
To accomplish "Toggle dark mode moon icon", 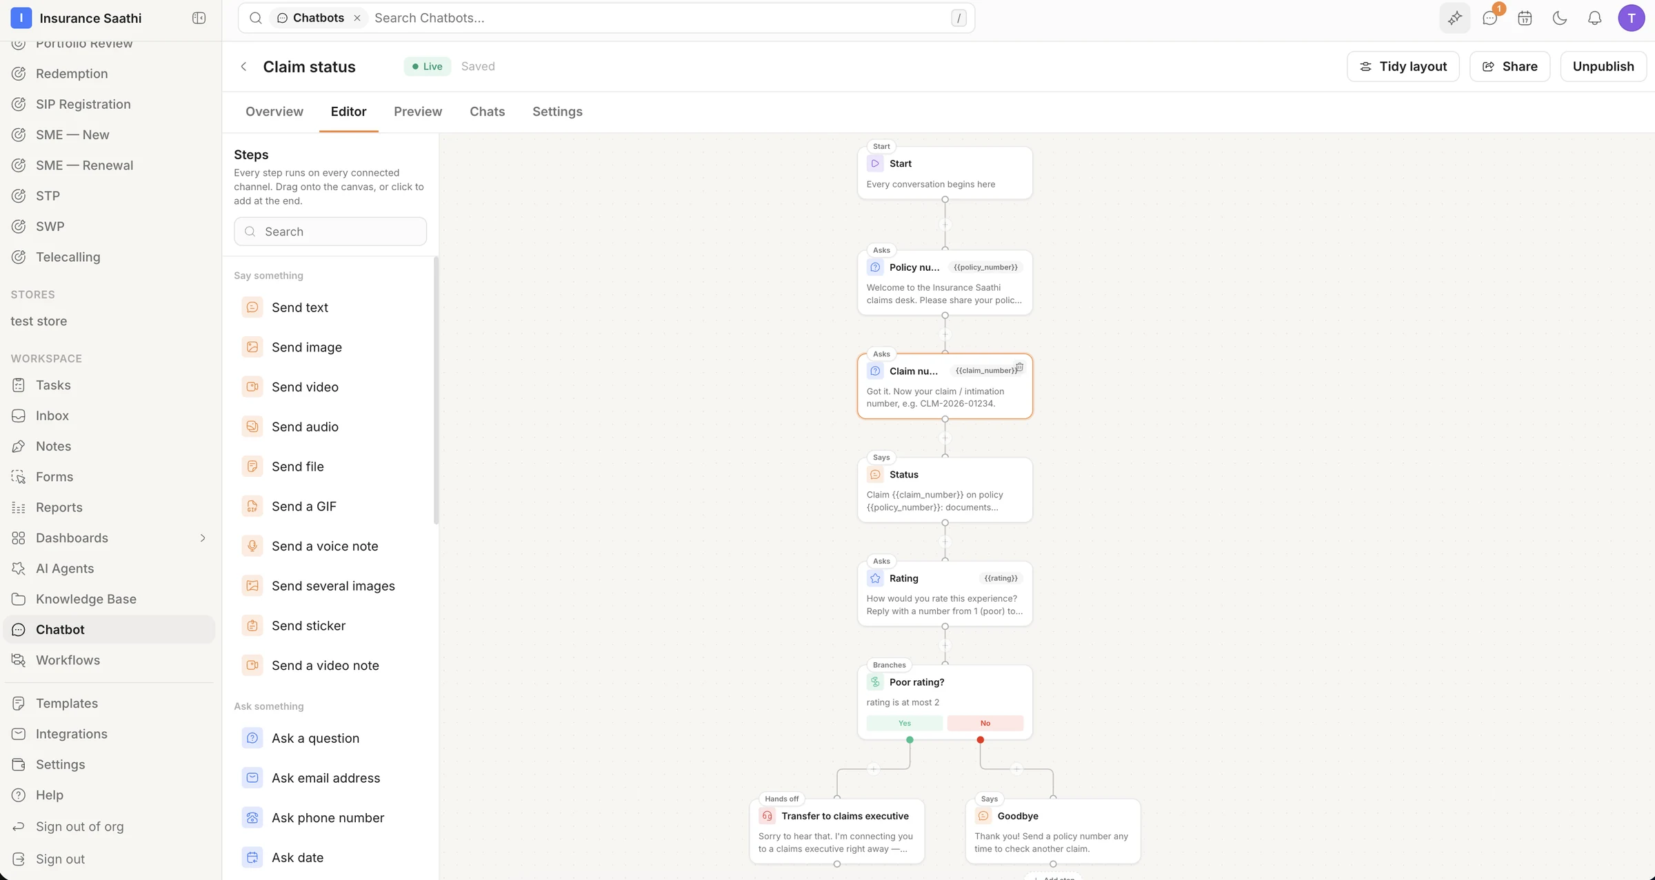I will coord(1560,18).
